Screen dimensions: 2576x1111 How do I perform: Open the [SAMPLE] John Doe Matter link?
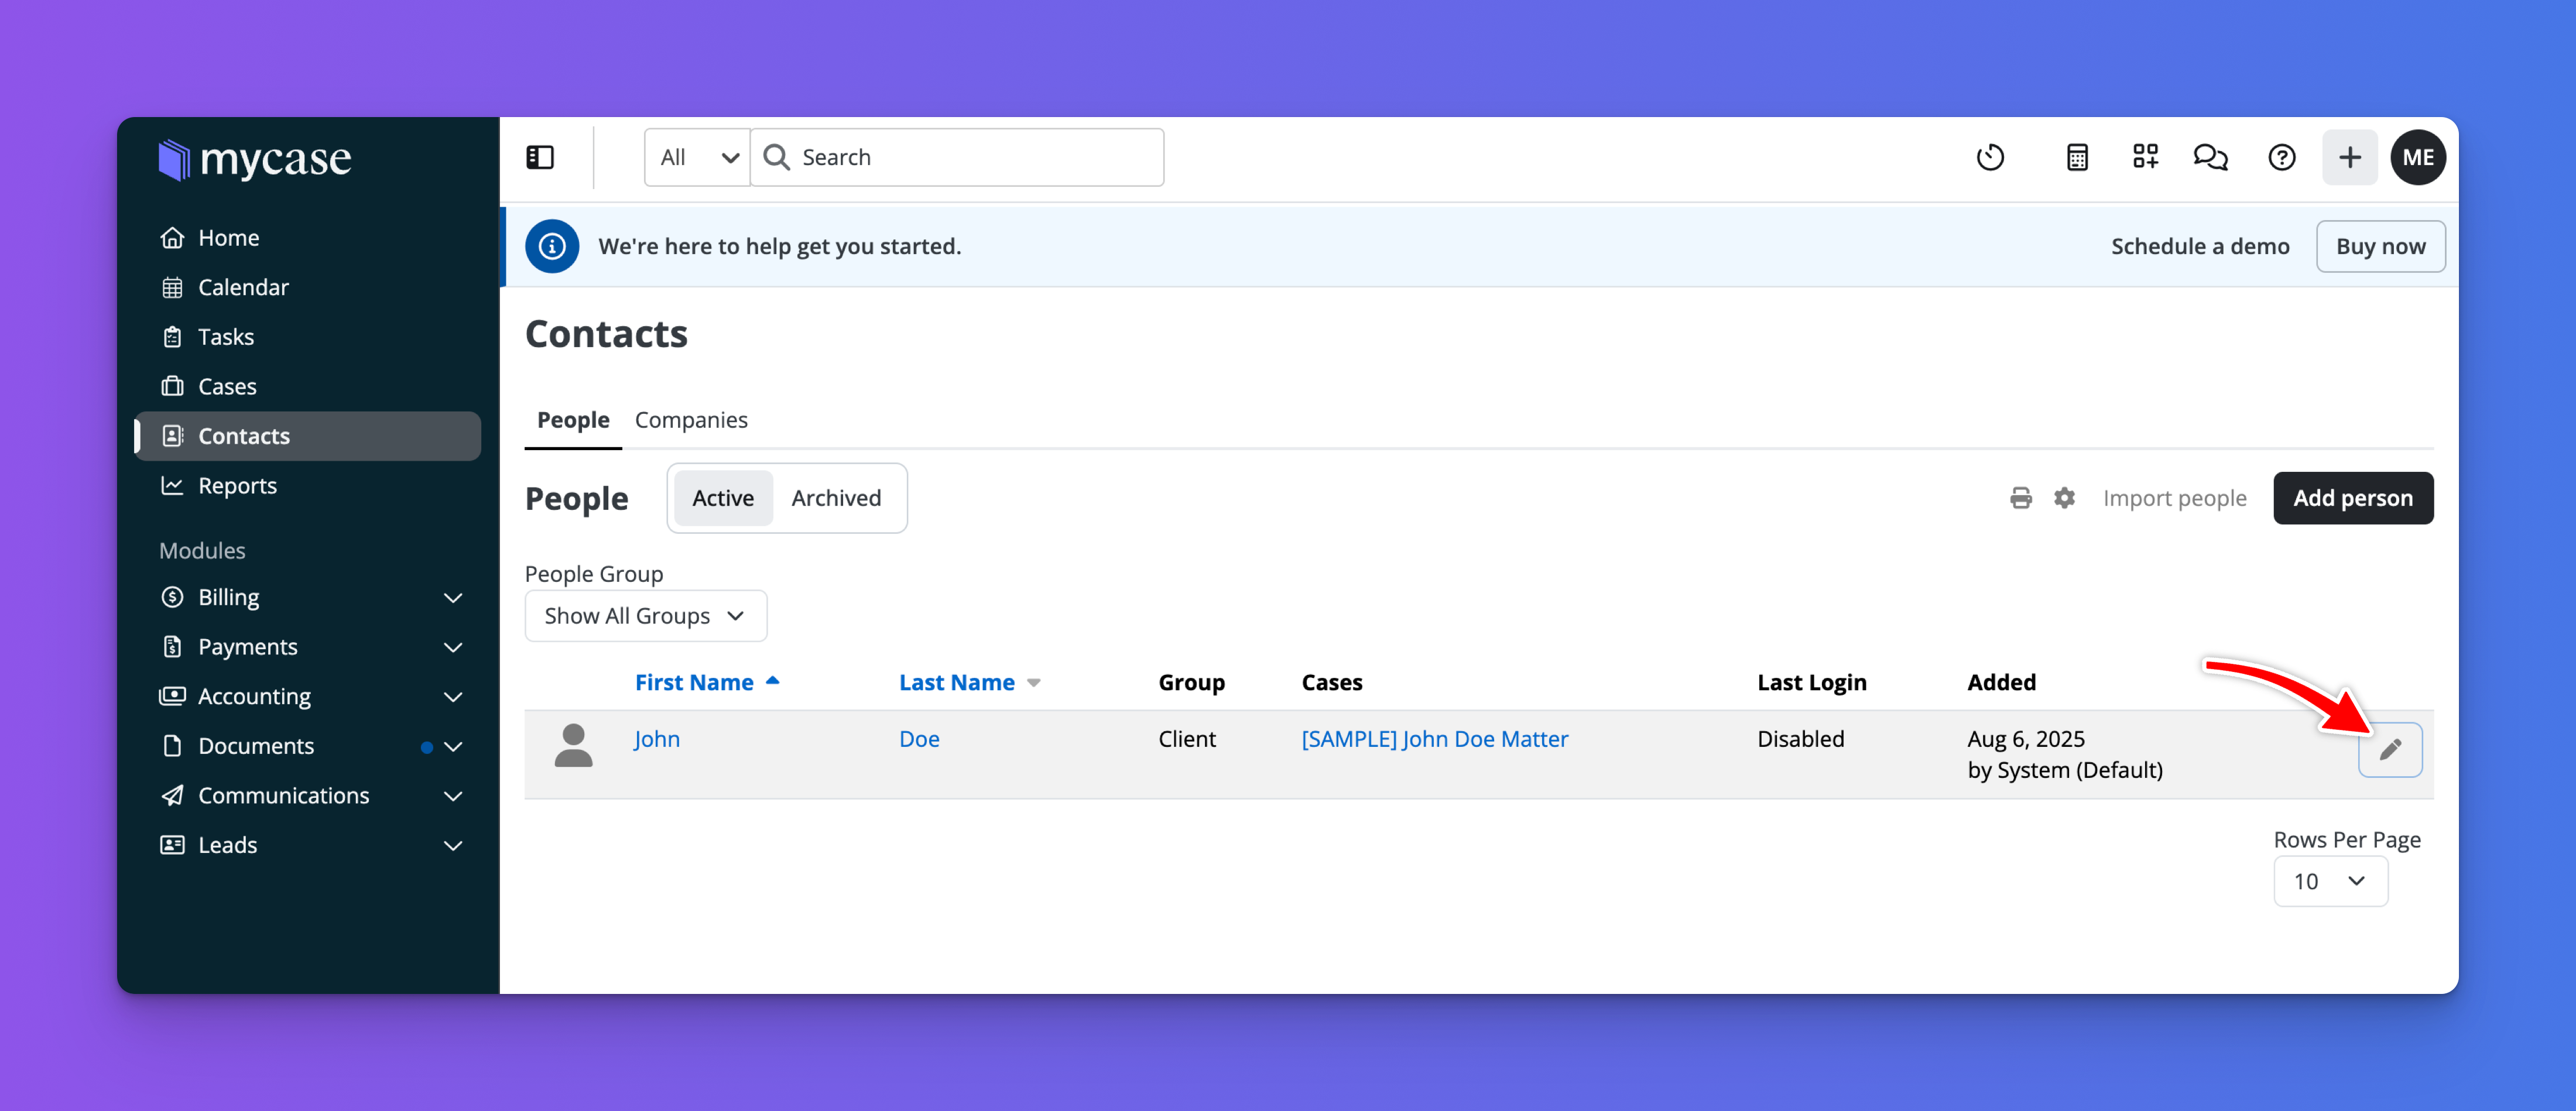point(1434,739)
